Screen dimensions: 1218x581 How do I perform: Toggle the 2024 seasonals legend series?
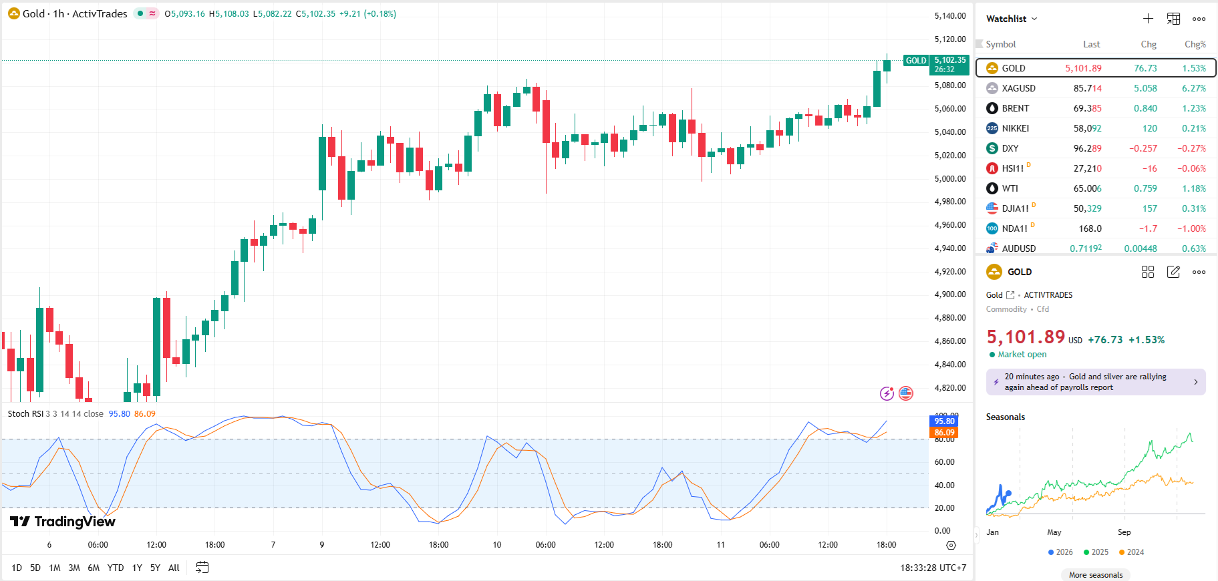pos(1131,552)
